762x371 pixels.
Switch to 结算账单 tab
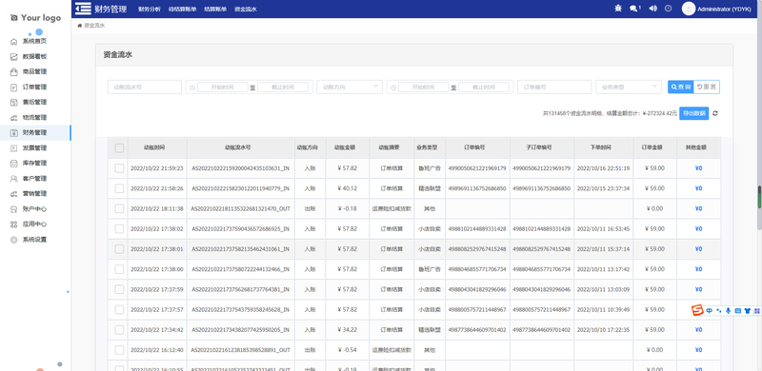[215, 10]
